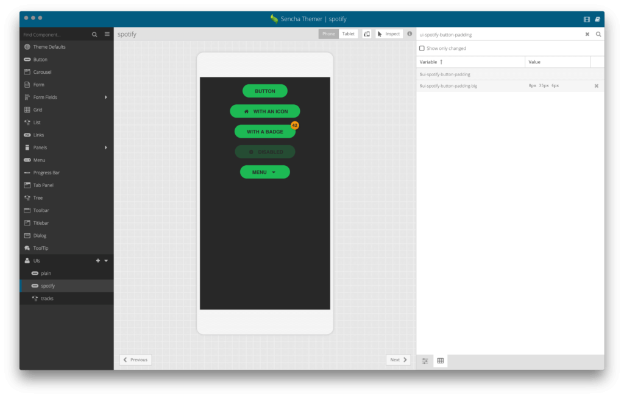Toggle Show only changed checkbox
624x398 pixels.
(422, 49)
